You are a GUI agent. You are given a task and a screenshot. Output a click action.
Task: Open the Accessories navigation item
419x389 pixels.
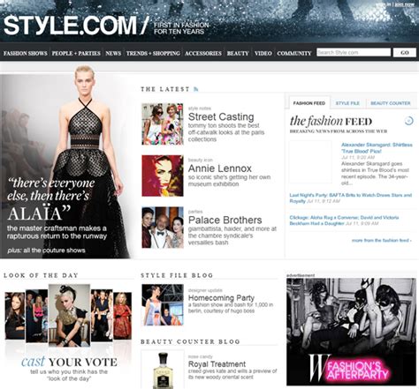[x=203, y=53]
